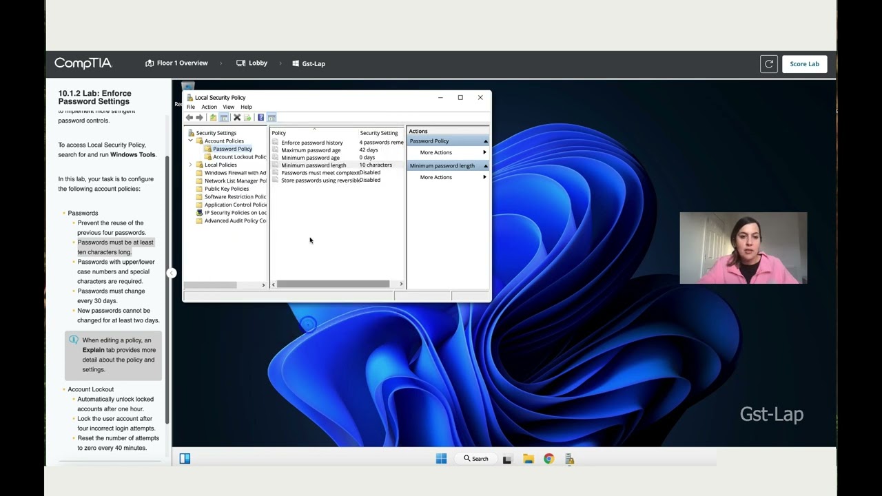882x496 pixels.
Task: Collapse the Password Policy actions section
Action: point(485,141)
